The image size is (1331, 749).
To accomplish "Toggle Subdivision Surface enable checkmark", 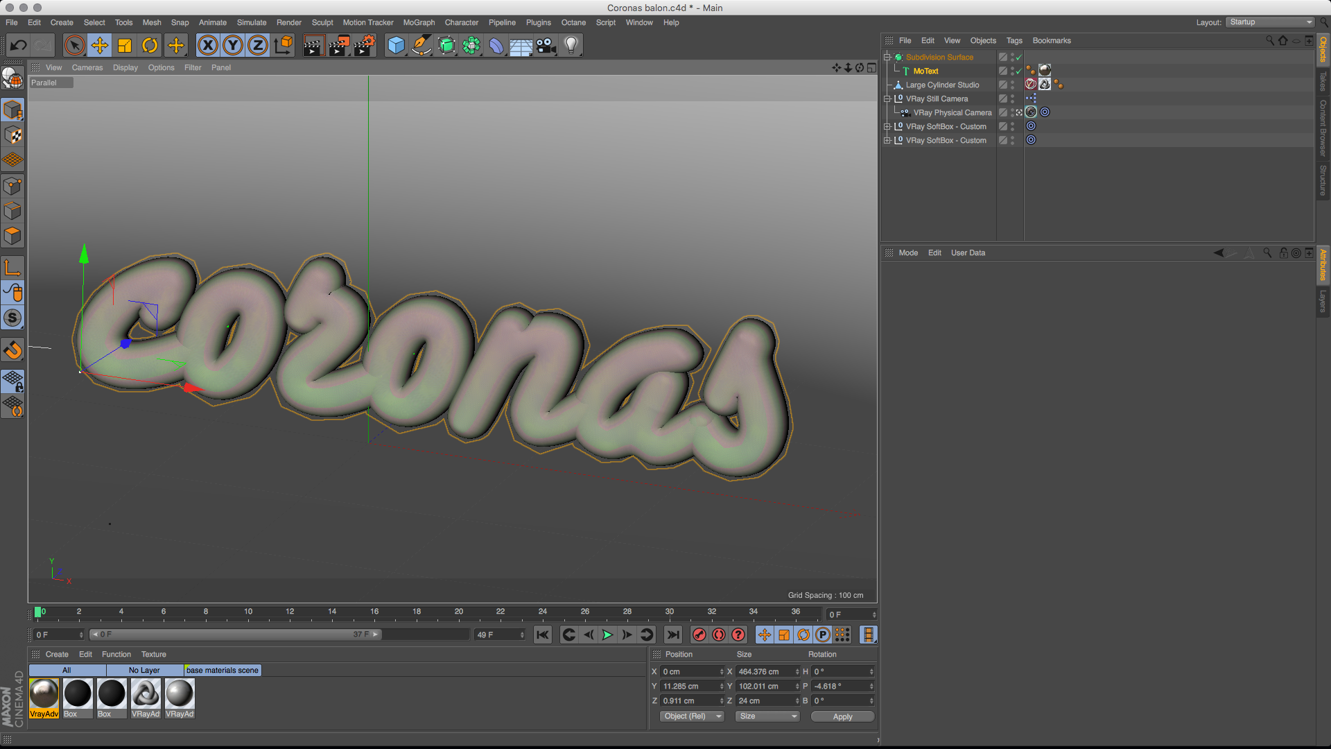I will tap(1019, 58).
